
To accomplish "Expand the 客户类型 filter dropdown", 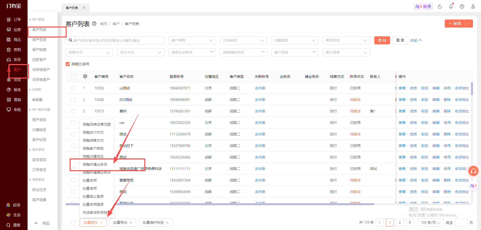I will click(x=192, y=40).
